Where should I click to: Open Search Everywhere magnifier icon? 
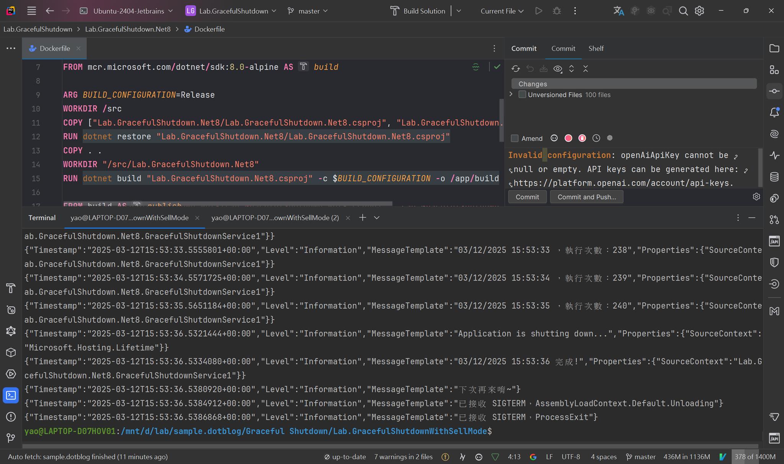[683, 11]
